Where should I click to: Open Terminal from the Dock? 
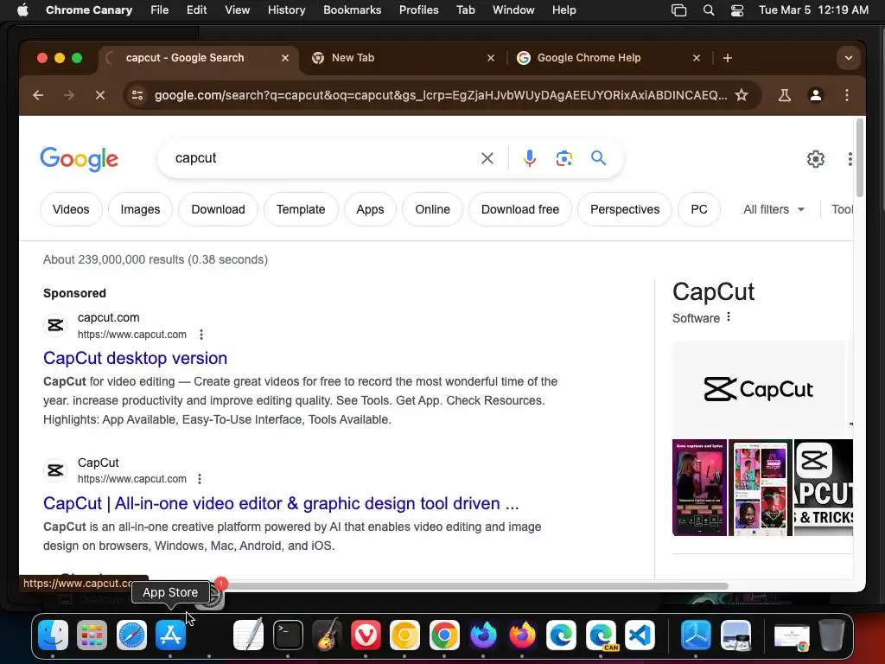click(288, 635)
